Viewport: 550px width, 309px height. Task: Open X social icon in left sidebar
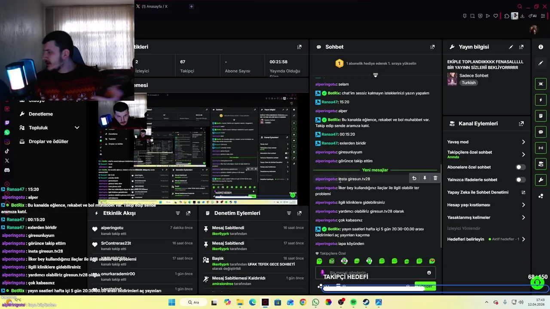(7, 161)
